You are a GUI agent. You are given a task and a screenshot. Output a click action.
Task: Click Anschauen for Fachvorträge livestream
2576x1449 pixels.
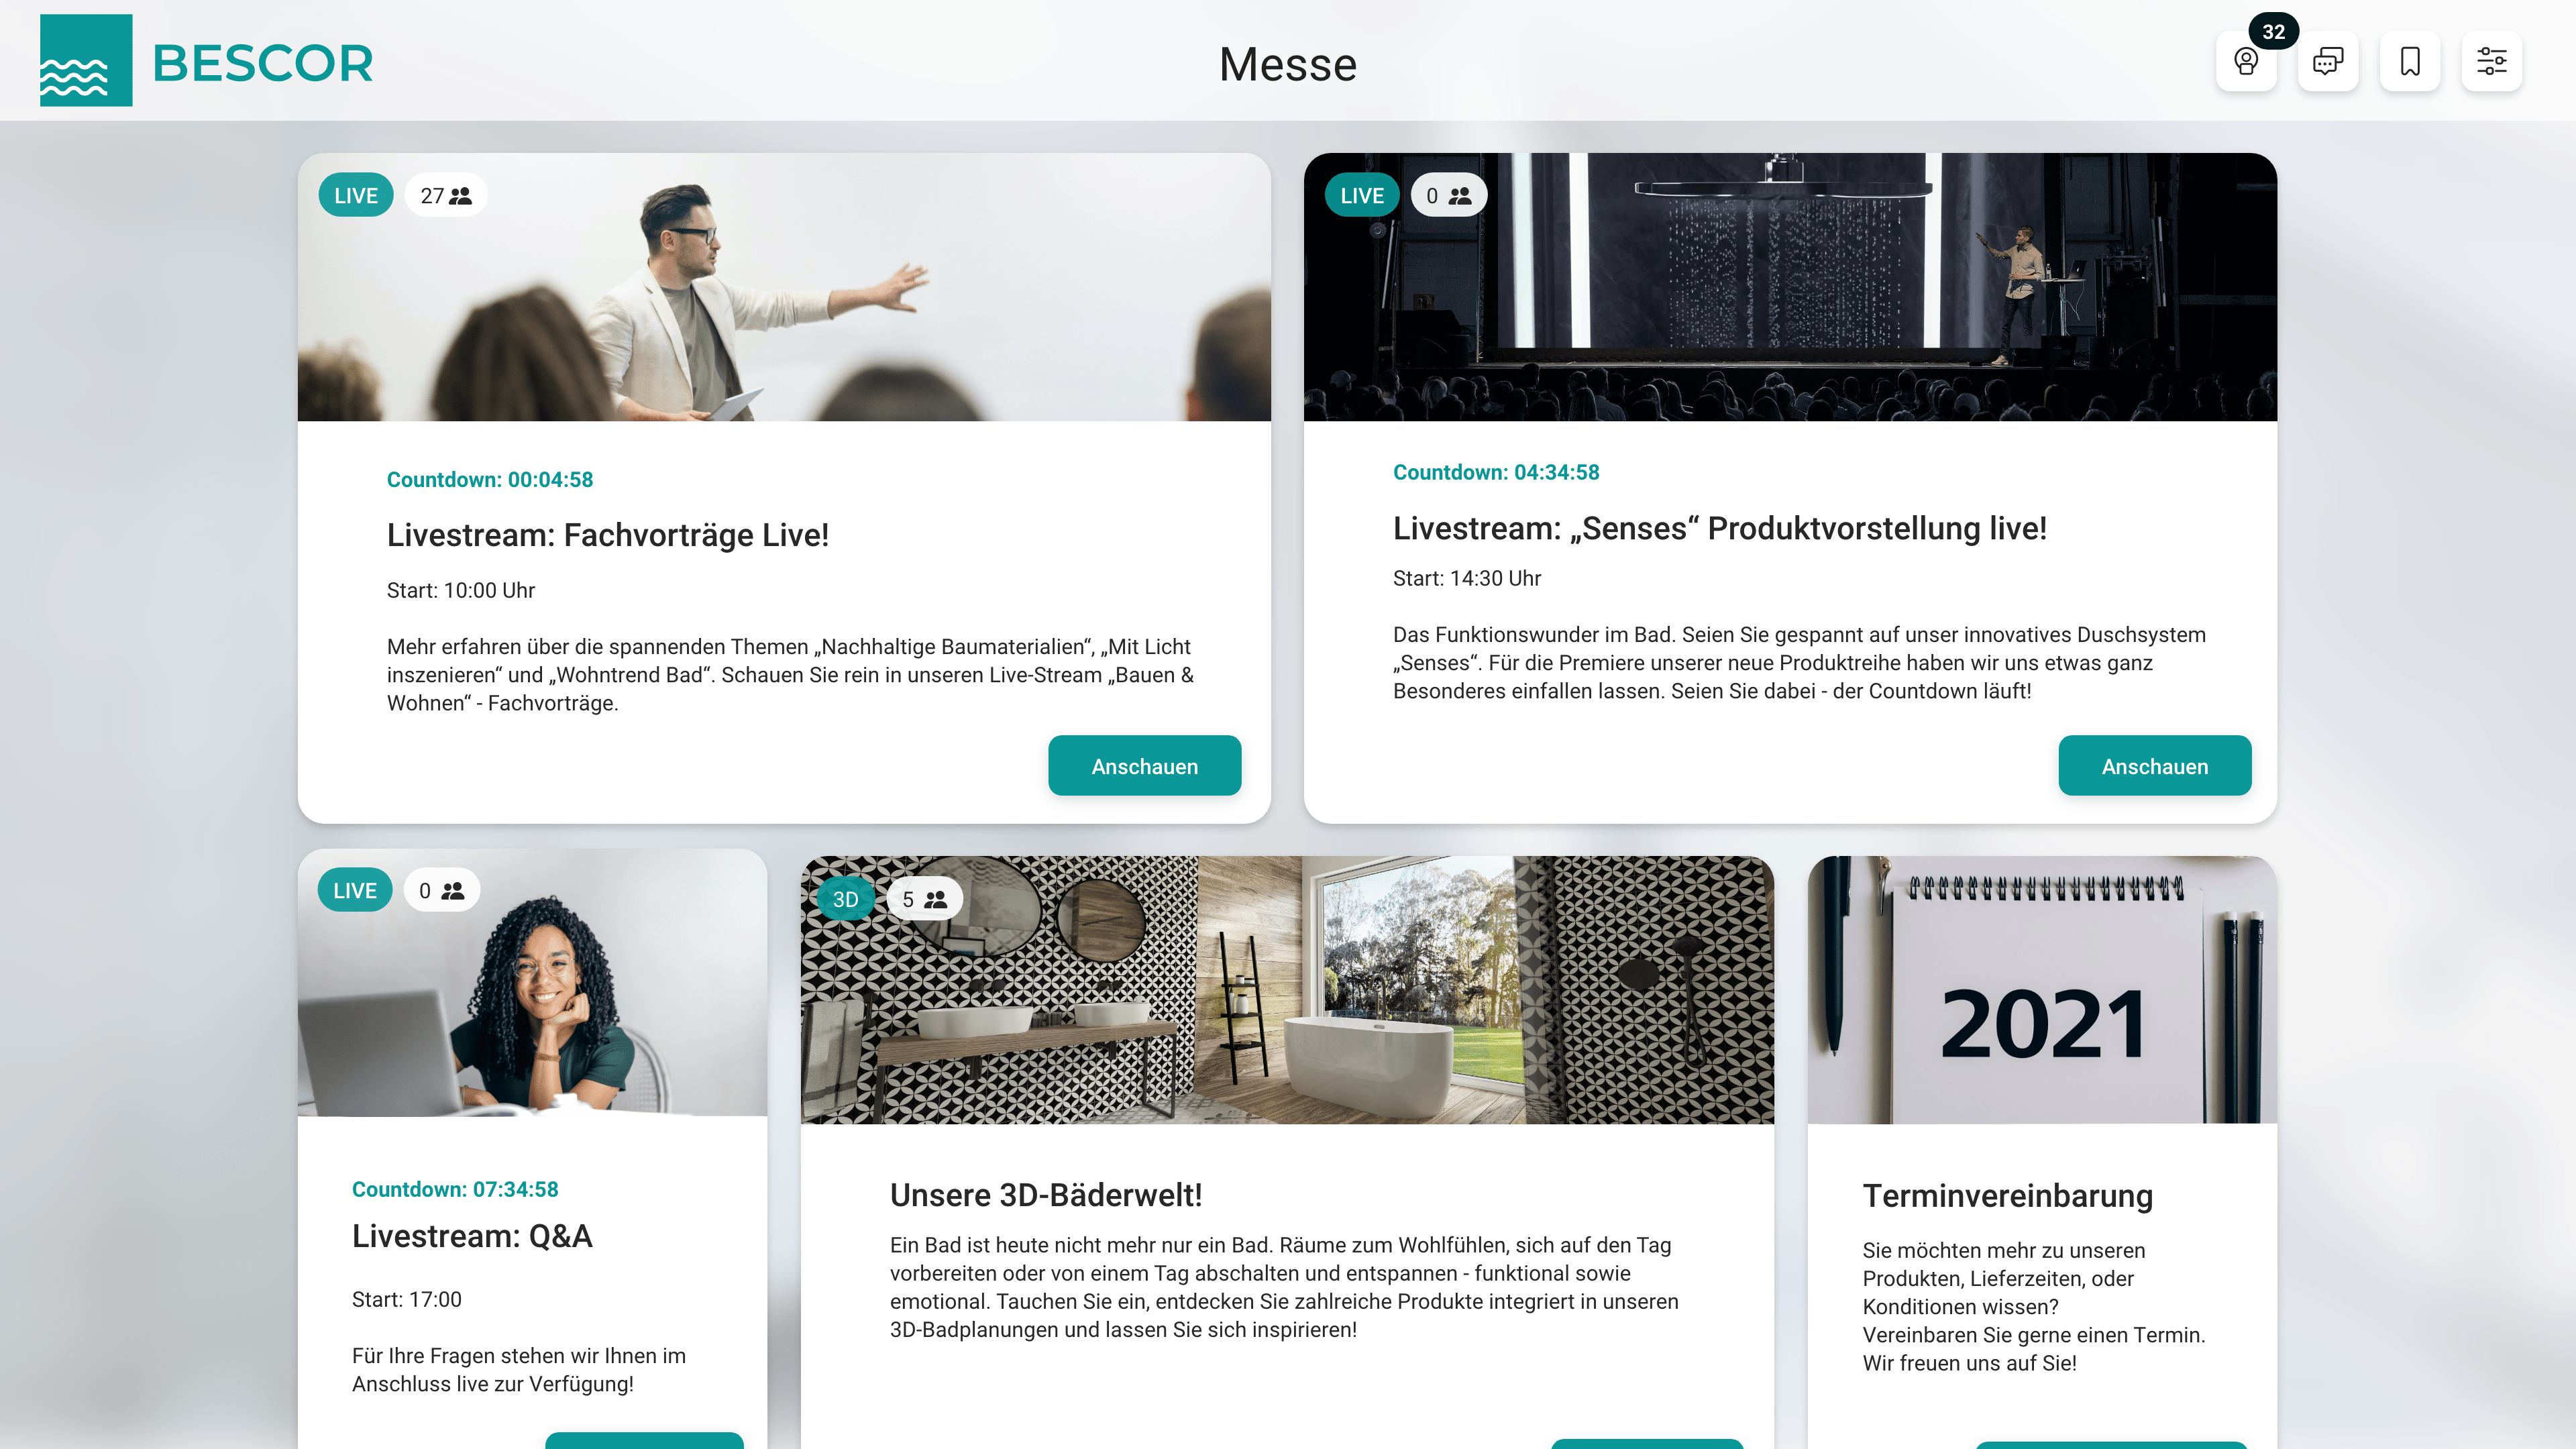coord(1145,766)
